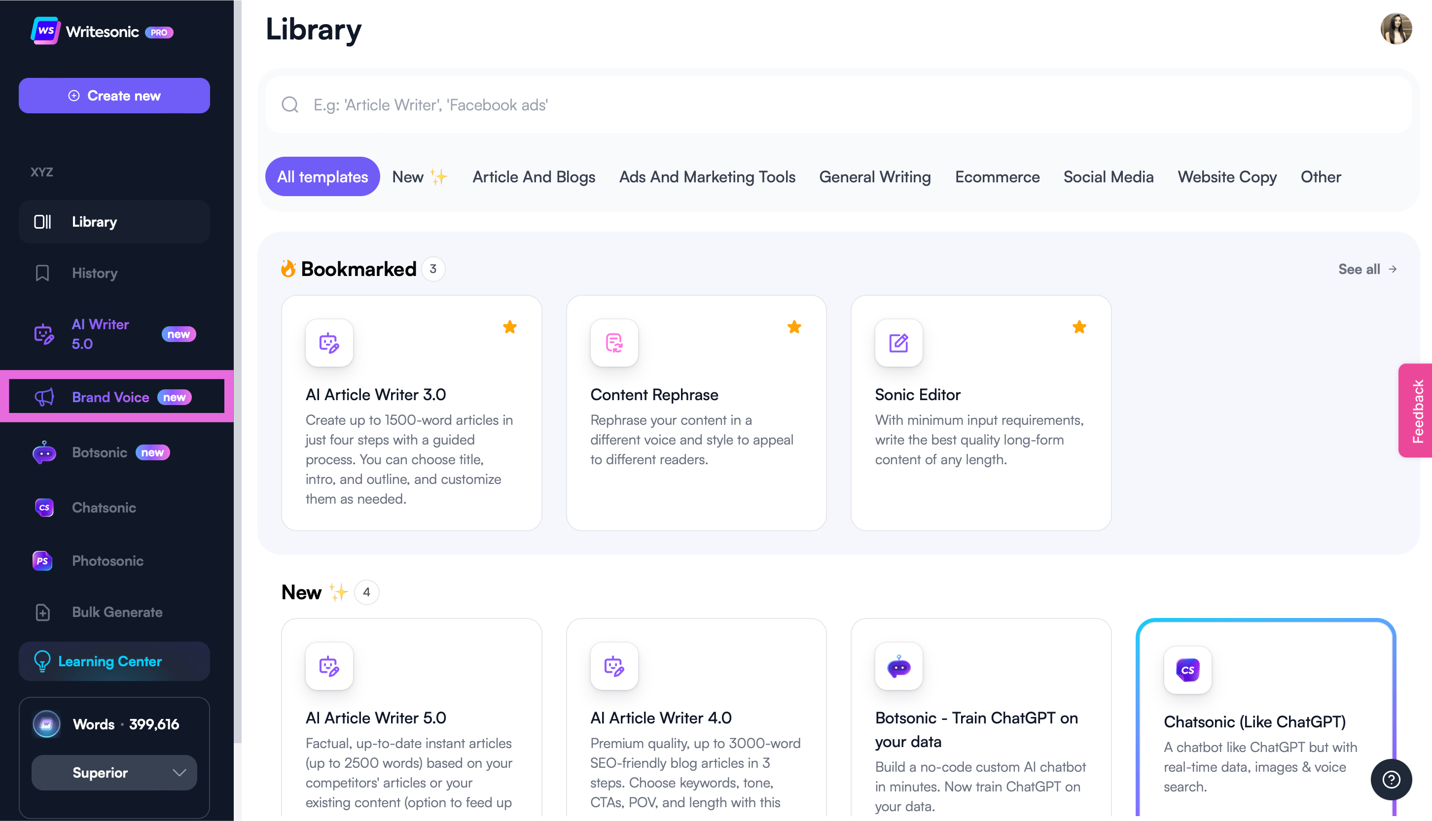
Task: Click AI Article Writer 3.0 card icon
Action: click(x=329, y=343)
